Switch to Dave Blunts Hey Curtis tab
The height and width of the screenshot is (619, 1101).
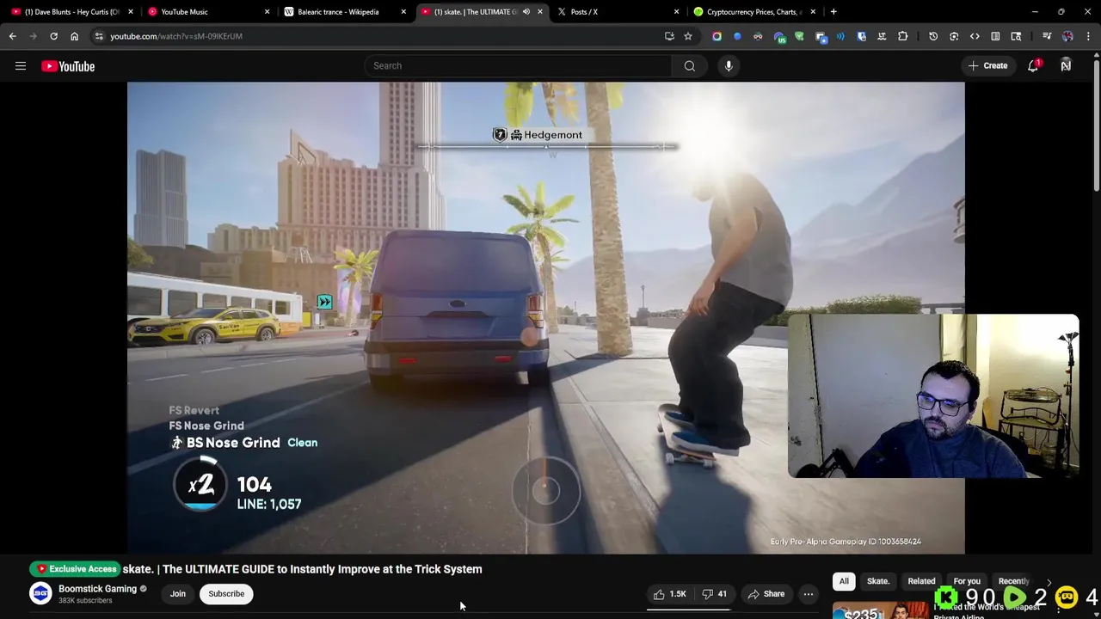click(72, 12)
